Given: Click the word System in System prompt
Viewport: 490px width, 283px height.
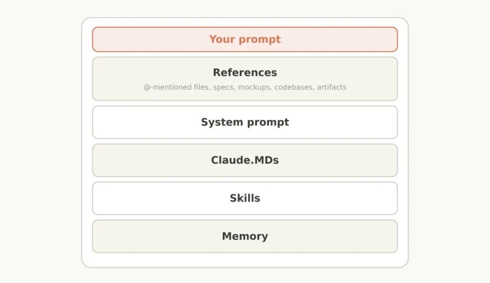Looking at the screenshot, I should (222, 122).
